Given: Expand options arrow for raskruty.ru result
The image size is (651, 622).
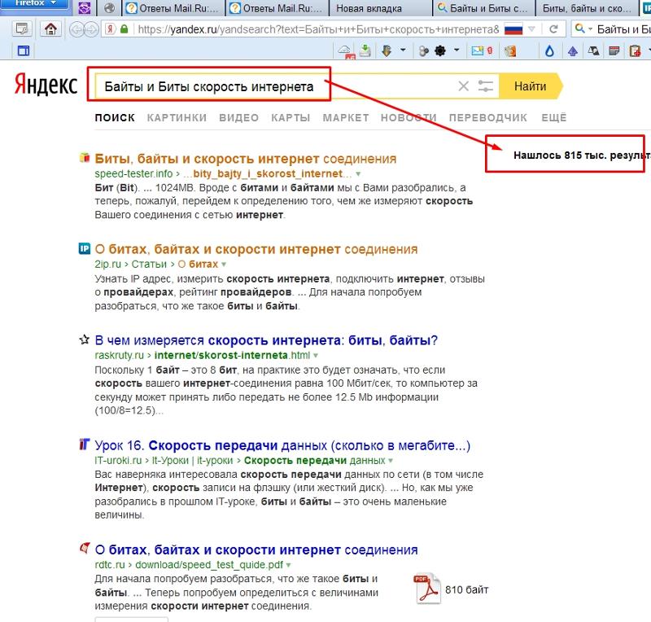Looking at the screenshot, I should pyautogui.click(x=316, y=356).
